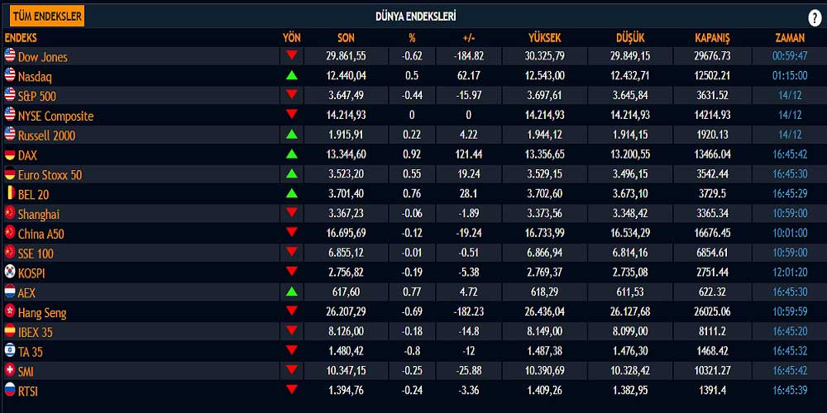Click the green up arrow for Russell 2000
The height and width of the screenshot is (413, 827).
click(292, 134)
